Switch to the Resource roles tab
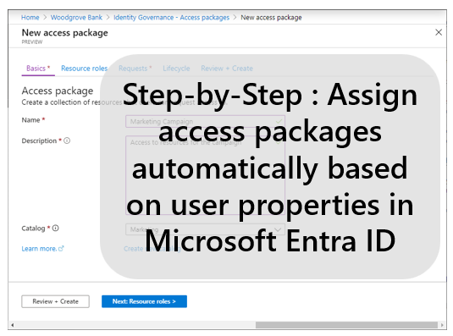The height and width of the screenshot is (336, 453). point(84,69)
